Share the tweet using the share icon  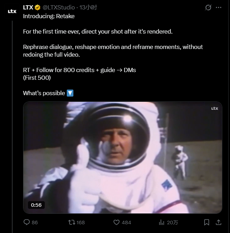click(218, 222)
